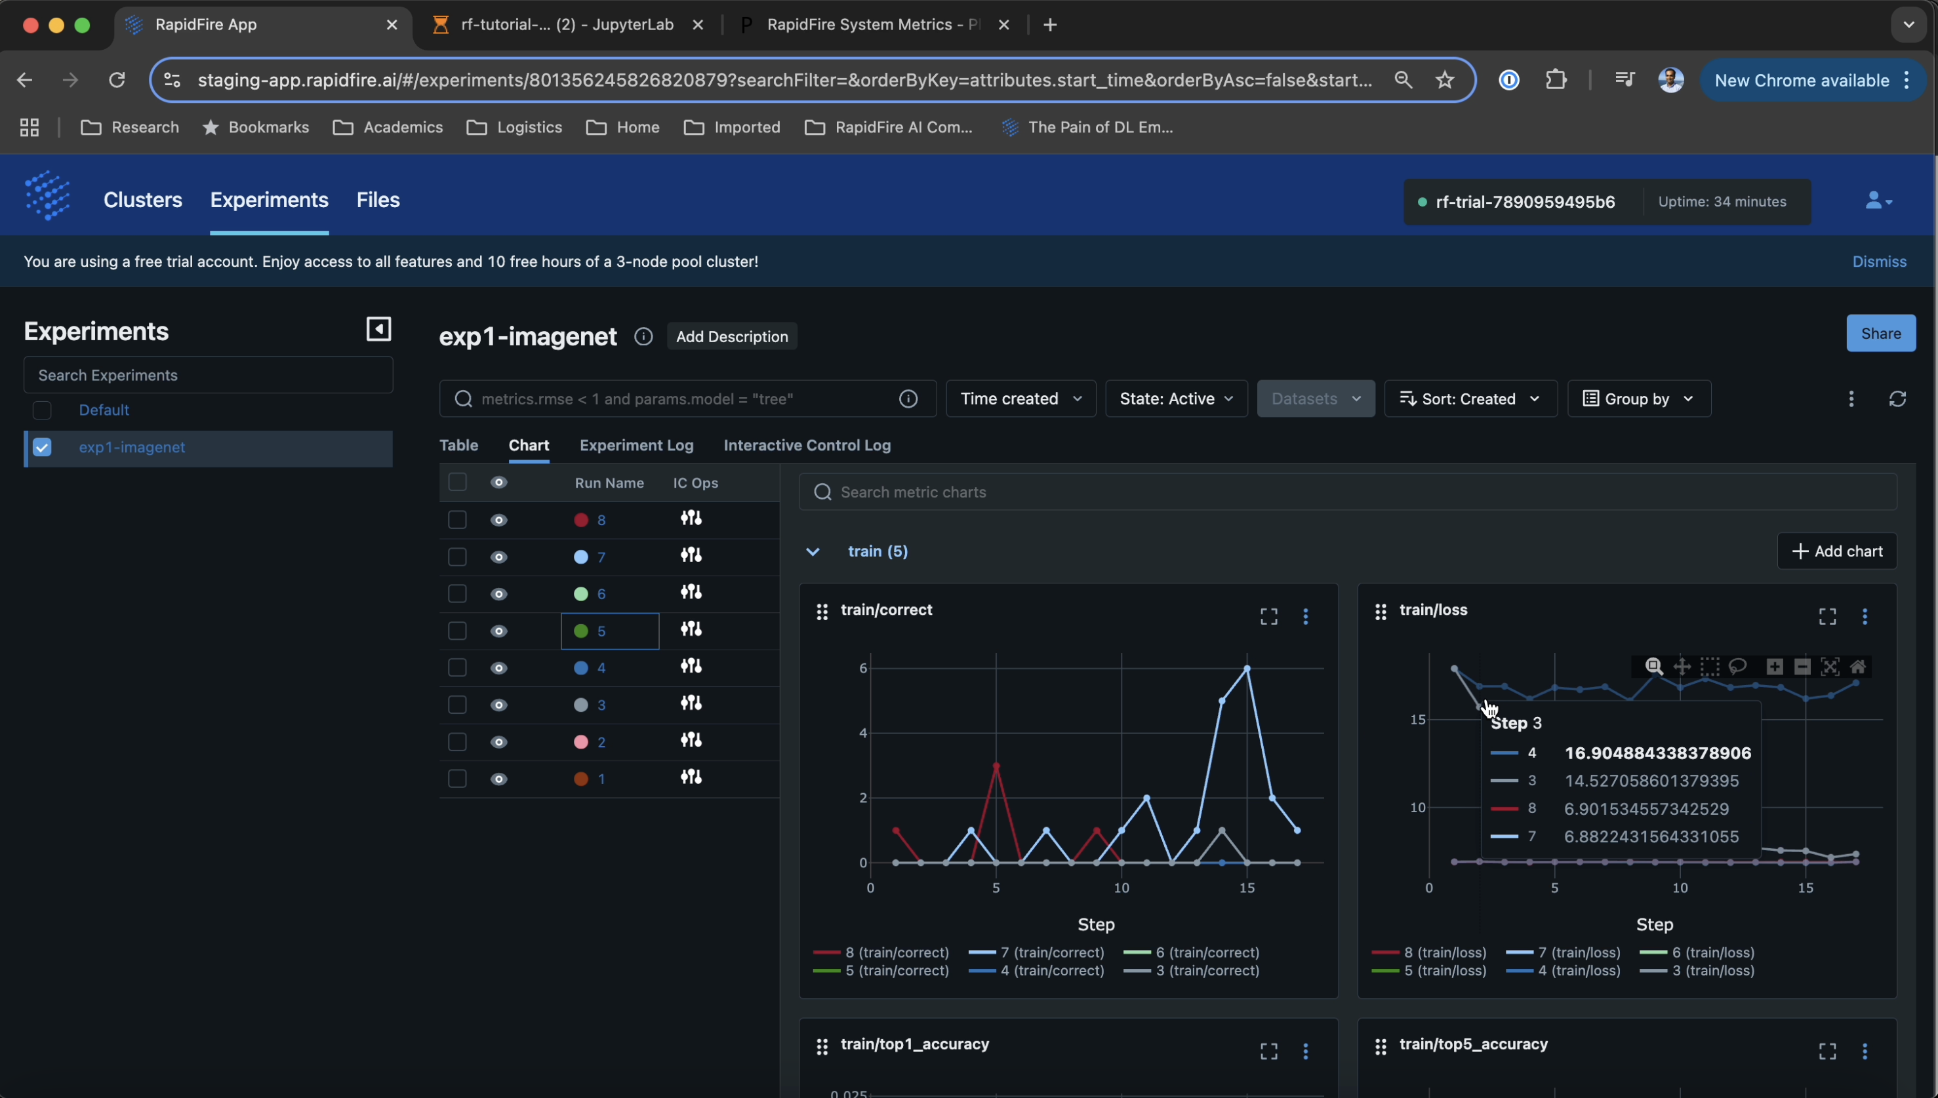Uncheck the exp1-imagenet experiment checkbox
1938x1098 pixels.
tap(42, 448)
